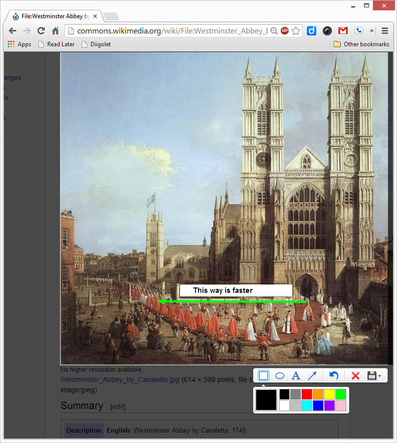Click the Summary heading
This screenshot has height=443, width=397.
click(82, 406)
